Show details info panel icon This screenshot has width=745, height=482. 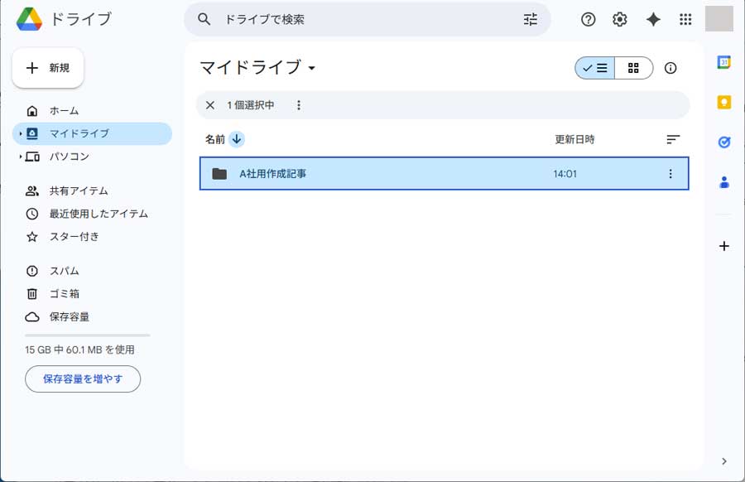(670, 68)
